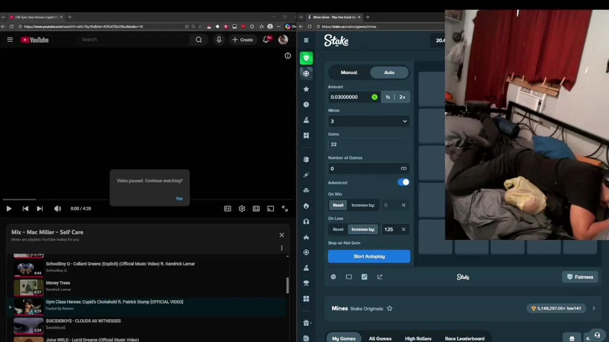Viewport: 609px width, 342px height.
Task: Toggle Mines theatre mode rectangle icon
Action: click(349, 277)
